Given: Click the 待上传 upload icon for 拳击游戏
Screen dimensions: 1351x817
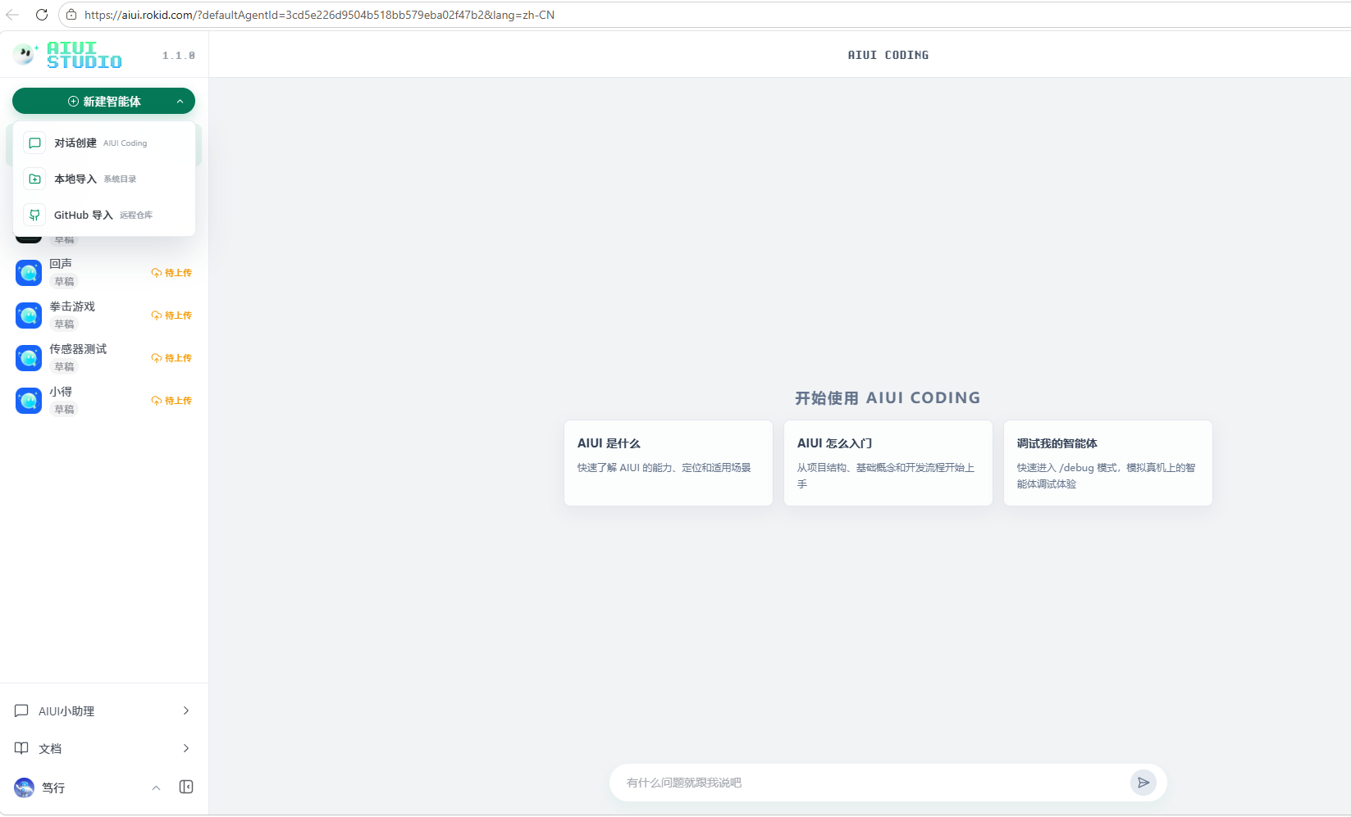Looking at the screenshot, I should (157, 315).
